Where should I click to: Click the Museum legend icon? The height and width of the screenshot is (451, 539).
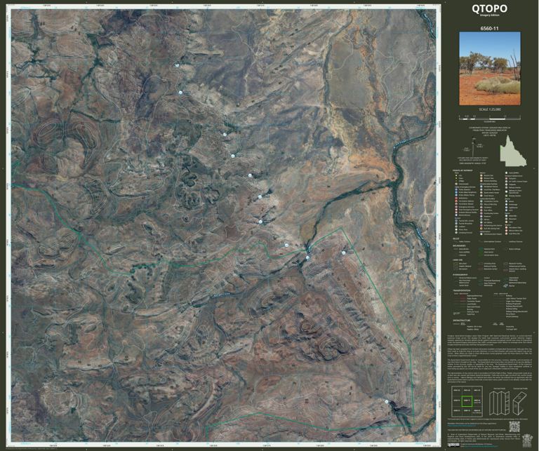coord(481,217)
